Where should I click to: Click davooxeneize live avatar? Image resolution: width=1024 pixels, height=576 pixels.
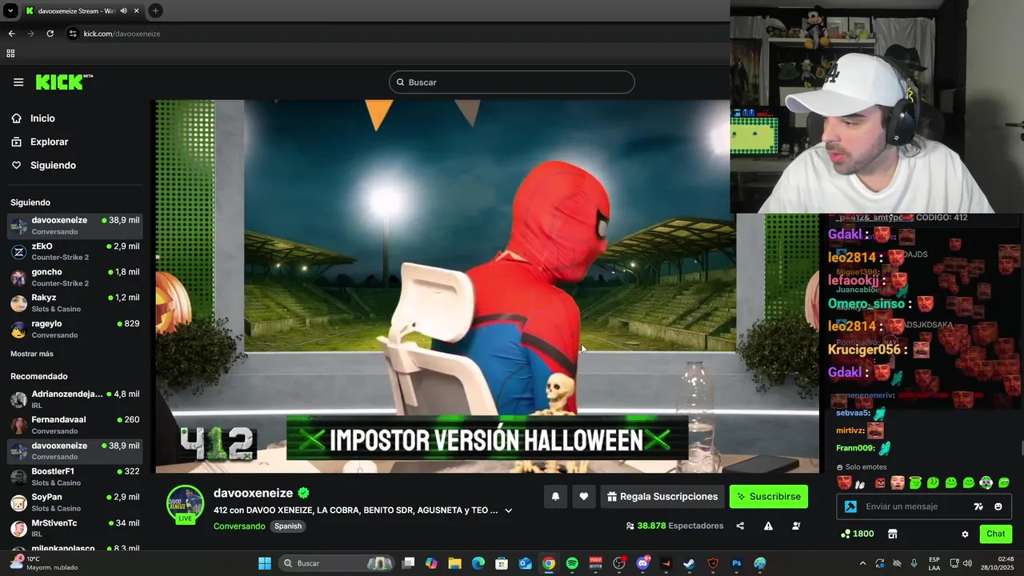pos(185,505)
